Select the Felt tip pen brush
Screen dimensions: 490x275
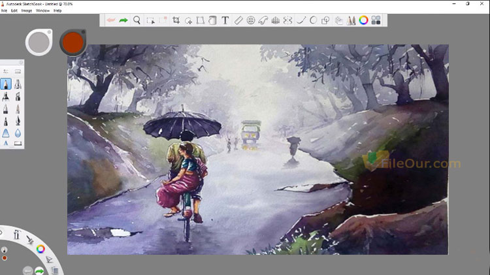tap(6, 121)
